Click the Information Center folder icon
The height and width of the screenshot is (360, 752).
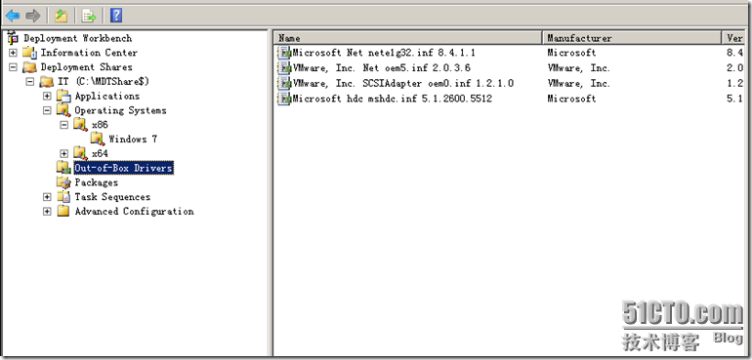point(29,53)
